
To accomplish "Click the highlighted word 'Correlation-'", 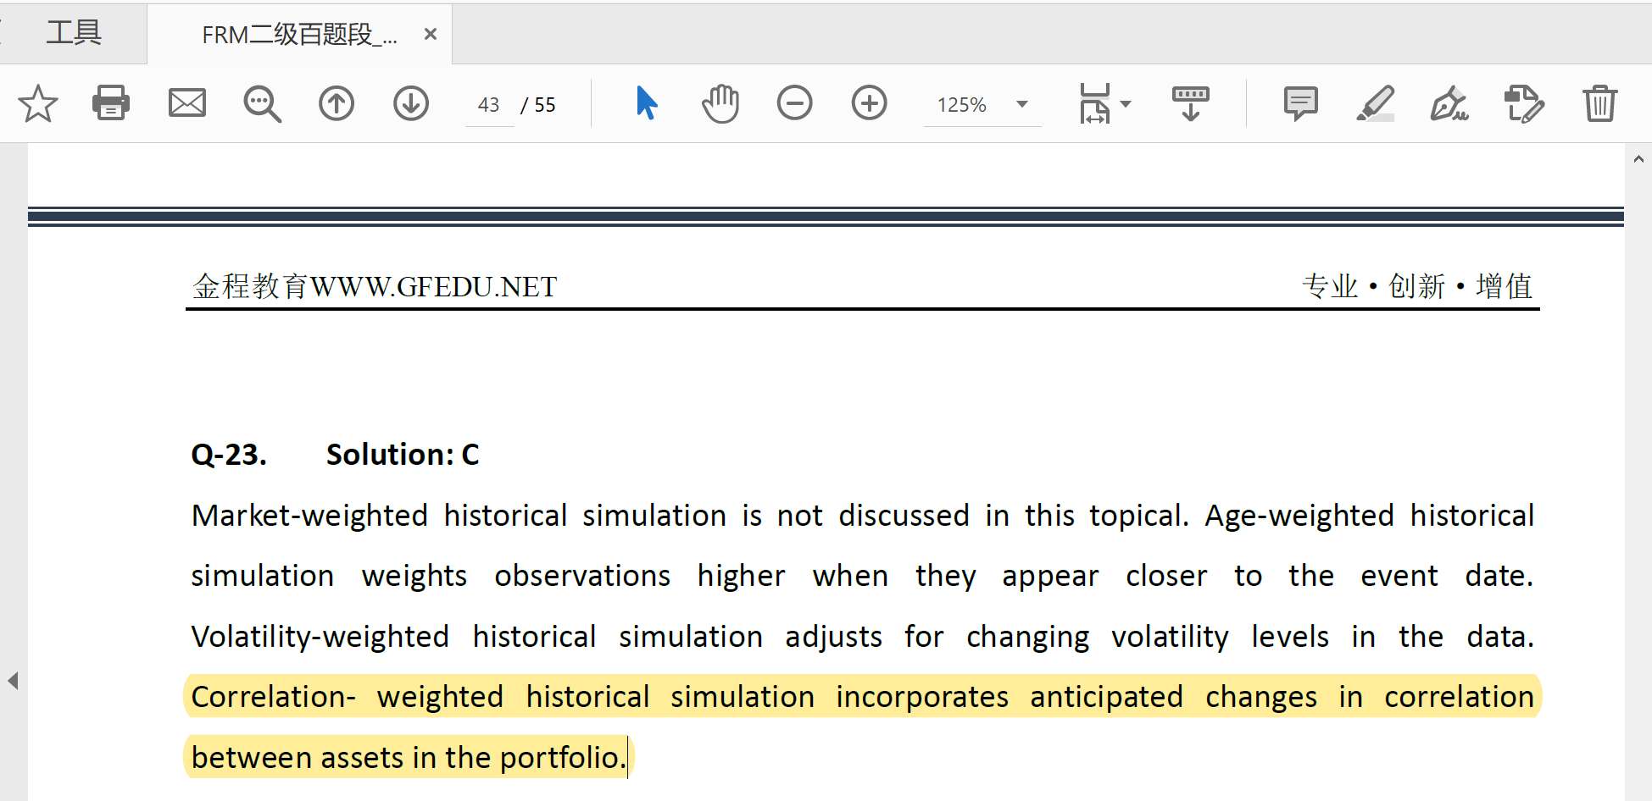I will pos(273,697).
